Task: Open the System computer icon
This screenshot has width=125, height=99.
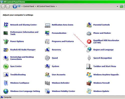Action: point(47,66)
